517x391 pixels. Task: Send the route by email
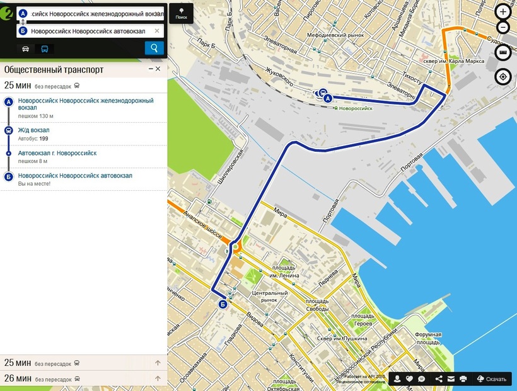tap(451, 379)
